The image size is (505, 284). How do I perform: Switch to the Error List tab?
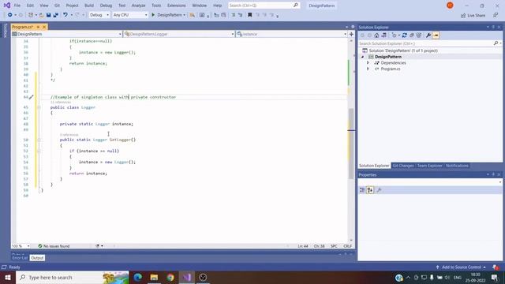click(x=20, y=258)
